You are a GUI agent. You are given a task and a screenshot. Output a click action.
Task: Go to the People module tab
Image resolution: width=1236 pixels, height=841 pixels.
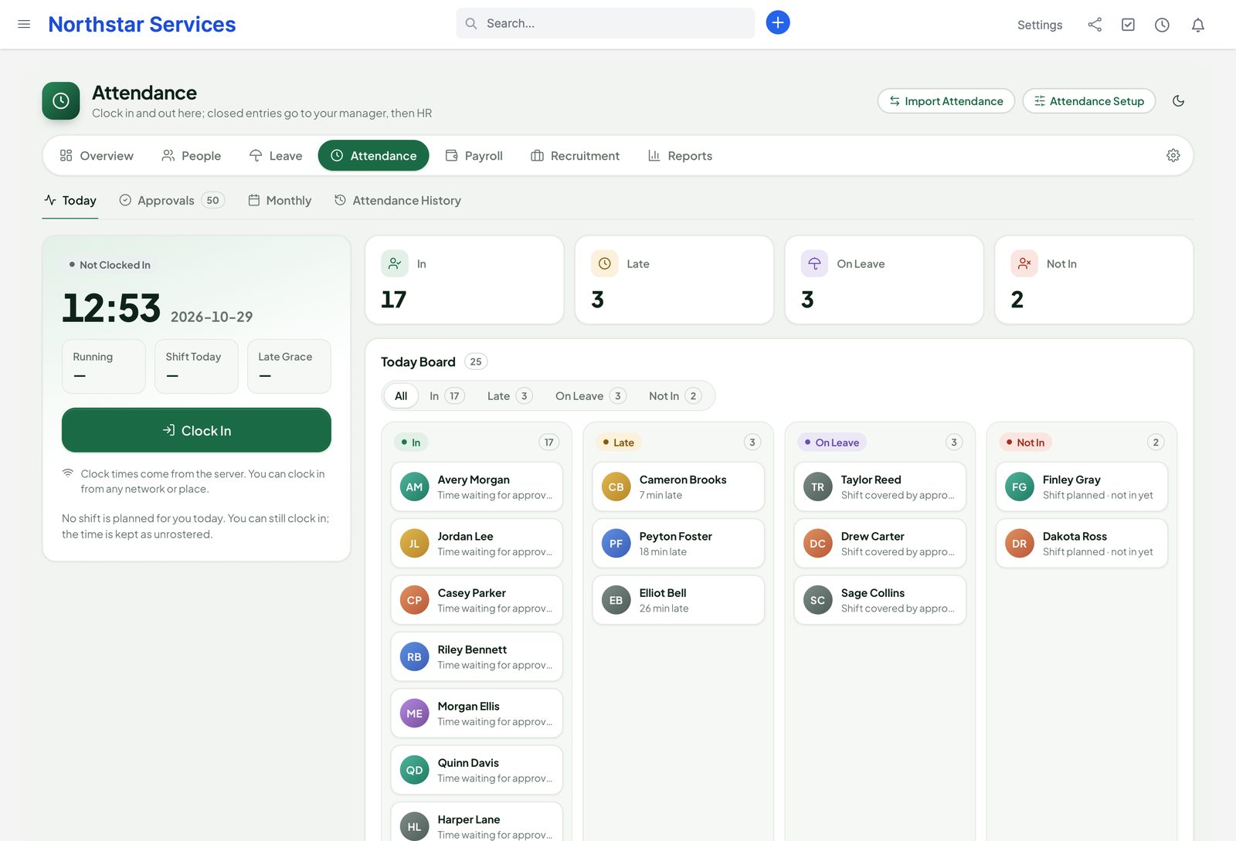point(192,155)
